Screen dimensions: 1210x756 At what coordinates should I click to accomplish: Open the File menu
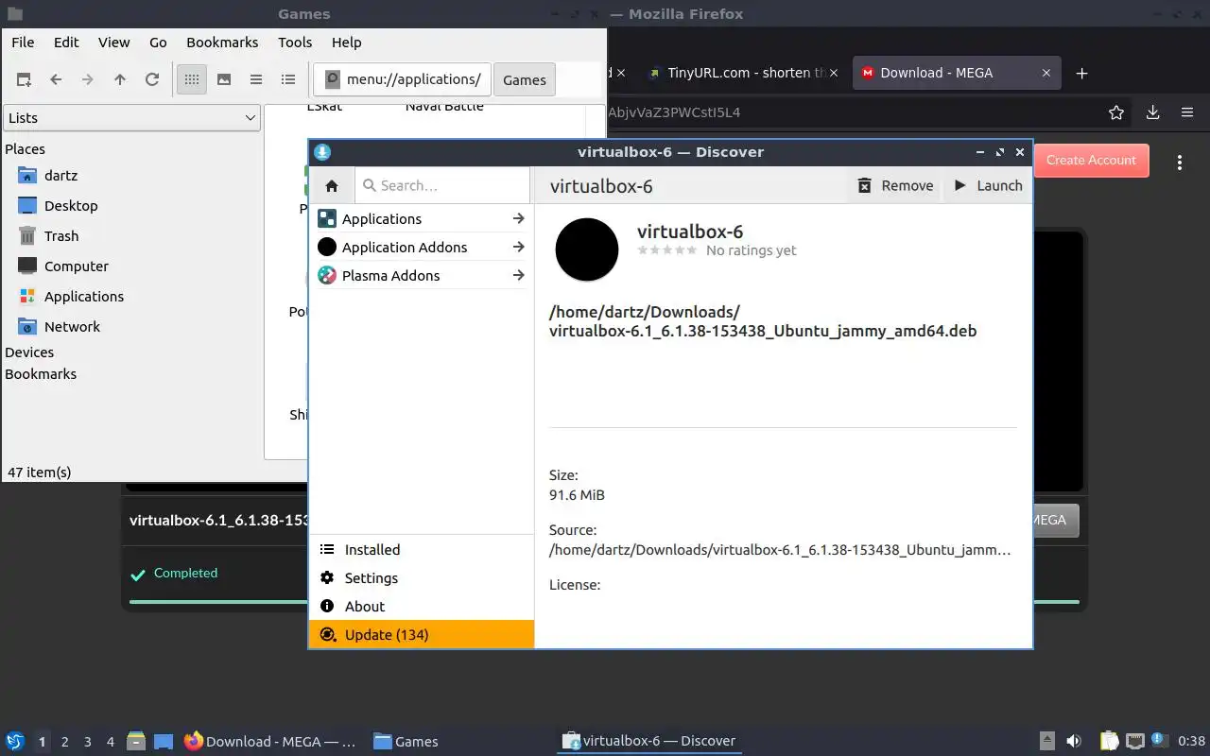[x=23, y=42]
